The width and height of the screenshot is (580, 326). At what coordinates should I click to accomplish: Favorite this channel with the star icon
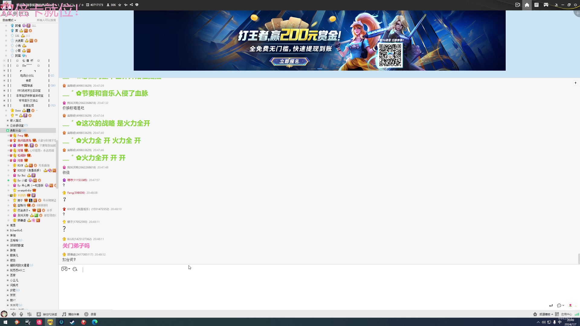point(120,5)
